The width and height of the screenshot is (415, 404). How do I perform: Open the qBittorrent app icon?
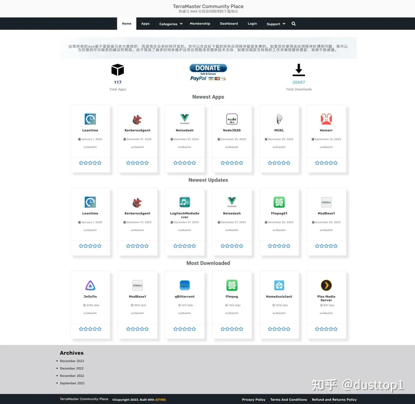tap(184, 285)
